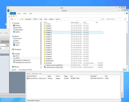The image size is (129, 102).
Task: Open Recent places in navigation pane
Action: click(x=19, y=30)
